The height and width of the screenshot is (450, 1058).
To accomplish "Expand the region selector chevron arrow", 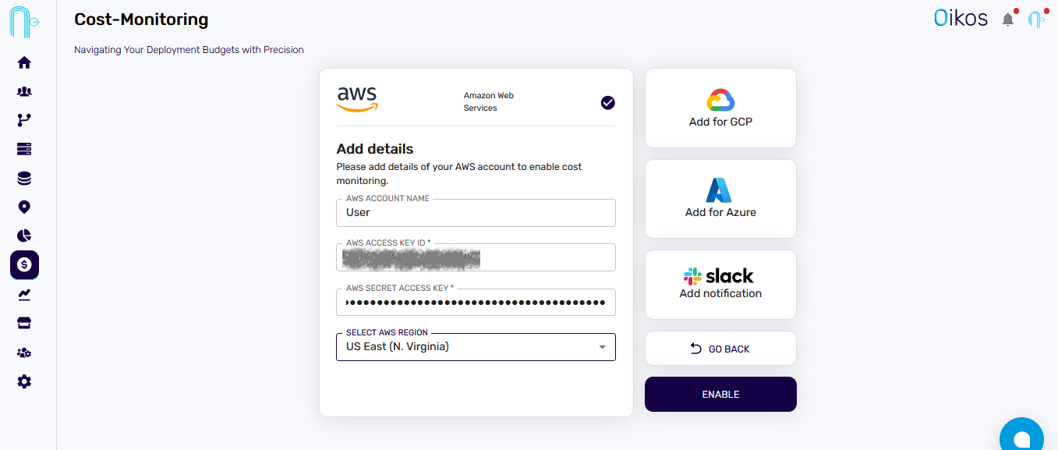I will pyautogui.click(x=601, y=346).
